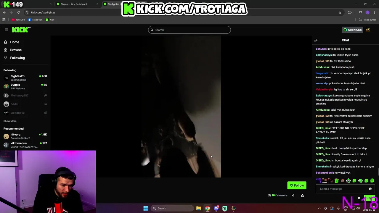The width and height of the screenshot is (379, 213).
Task: Open the profile avatar next to Get KICKs
Action: pyautogui.click(x=368, y=30)
